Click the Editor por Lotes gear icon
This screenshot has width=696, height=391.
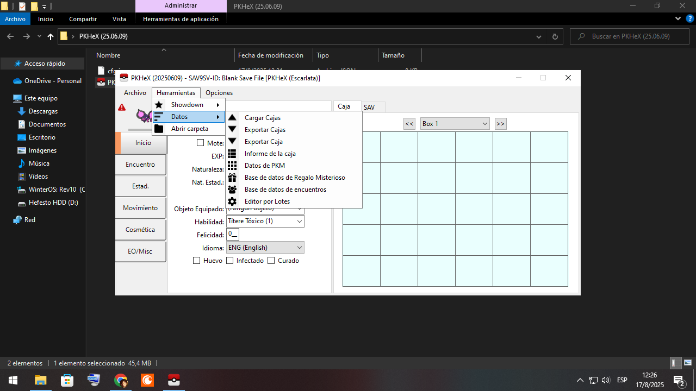coord(232,201)
